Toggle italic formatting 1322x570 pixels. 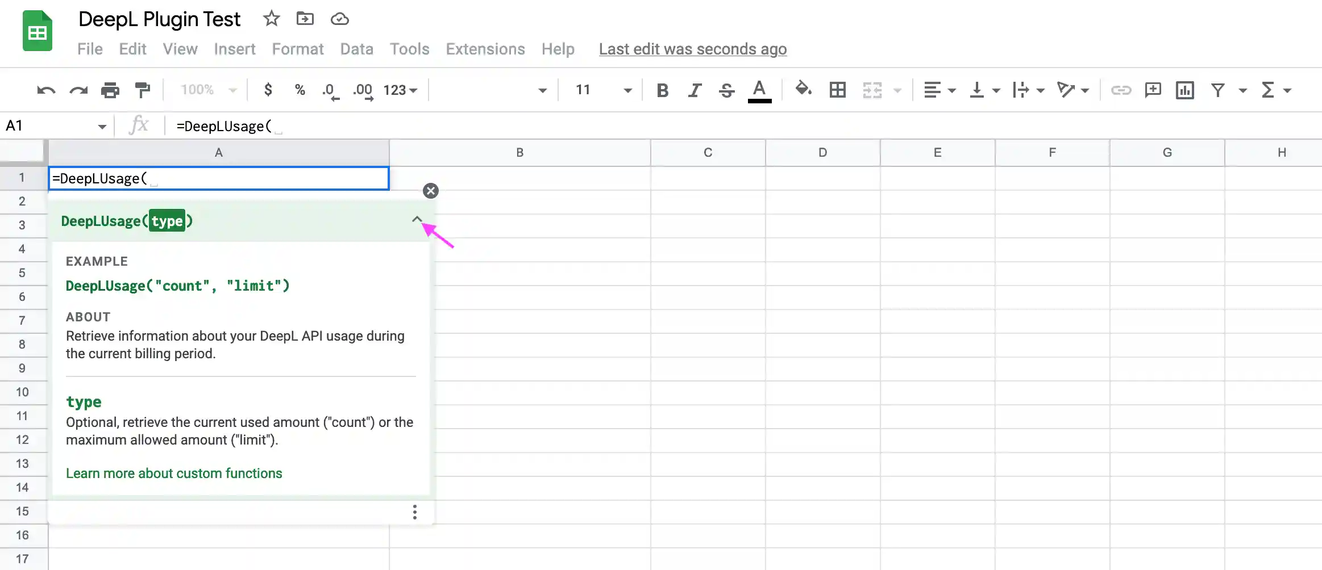tap(693, 90)
